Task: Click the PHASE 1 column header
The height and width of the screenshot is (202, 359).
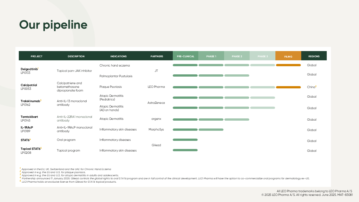Action: (x=211, y=56)
